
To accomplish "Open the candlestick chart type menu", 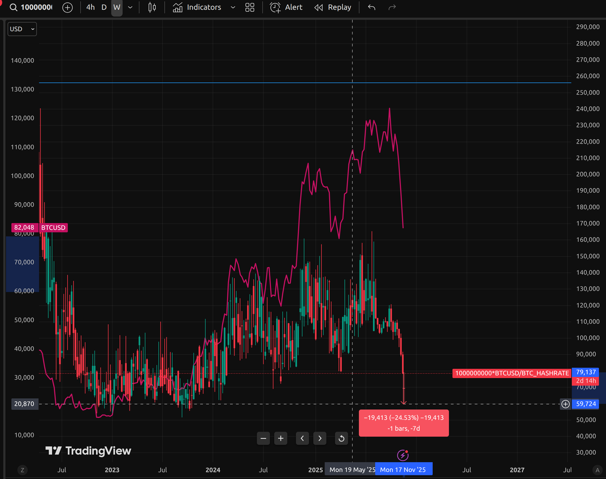I will click(x=152, y=8).
